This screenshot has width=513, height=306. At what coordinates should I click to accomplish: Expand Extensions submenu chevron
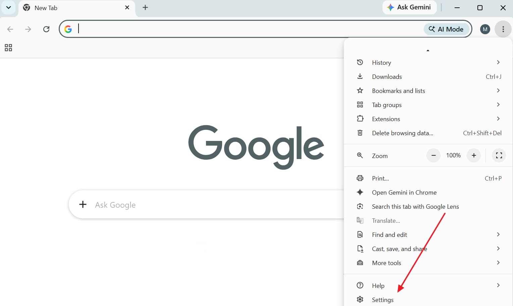498,119
